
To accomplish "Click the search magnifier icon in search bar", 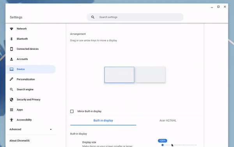I will 93,17.
